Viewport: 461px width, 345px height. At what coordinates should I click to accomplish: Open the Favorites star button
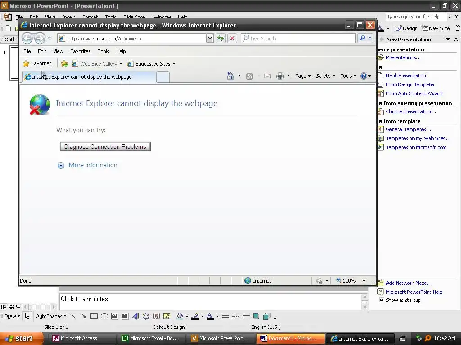(x=37, y=63)
